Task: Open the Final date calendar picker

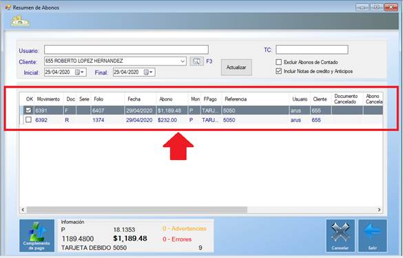Action: click(148, 72)
